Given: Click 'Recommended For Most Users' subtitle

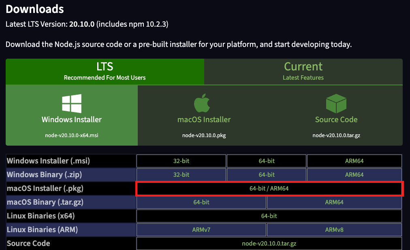Looking at the screenshot, I should (105, 78).
